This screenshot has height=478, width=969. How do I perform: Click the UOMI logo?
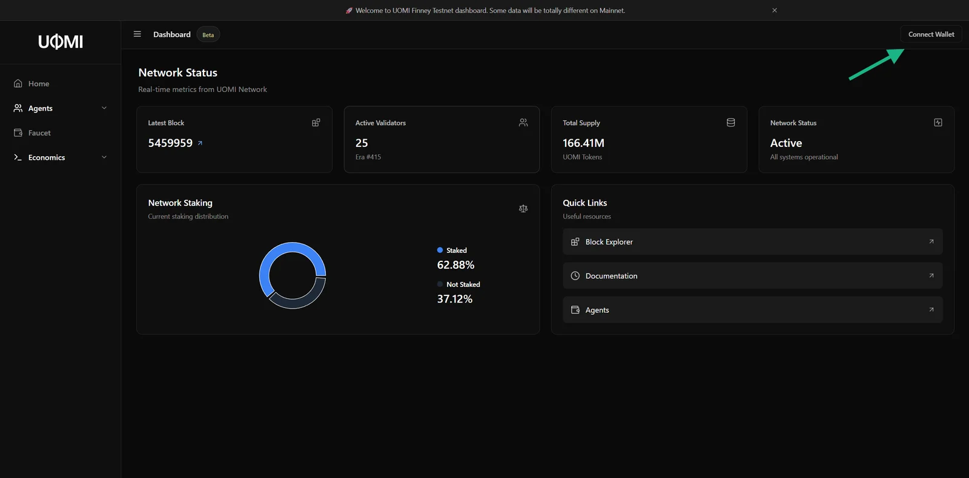tap(61, 42)
